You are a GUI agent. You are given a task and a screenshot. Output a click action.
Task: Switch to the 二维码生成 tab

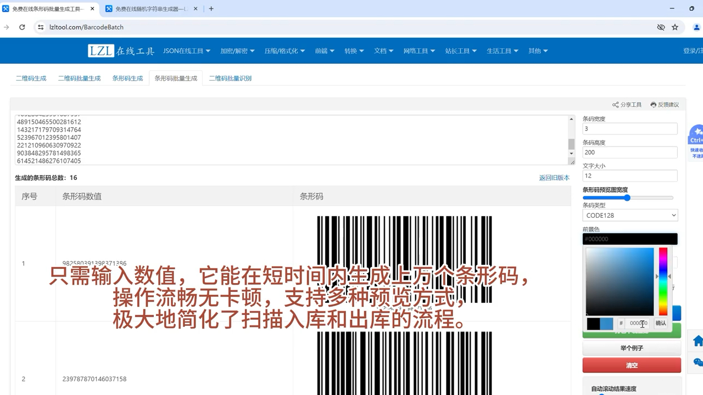pos(31,78)
